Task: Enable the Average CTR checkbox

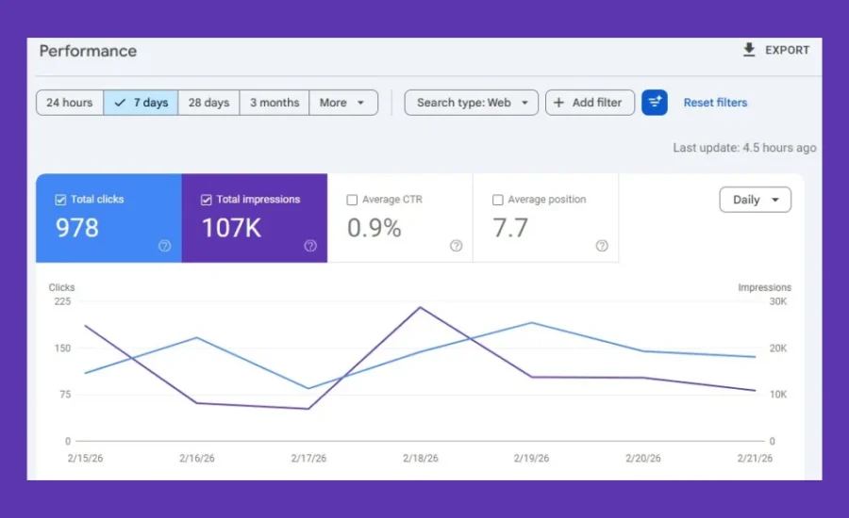Action: pos(352,200)
